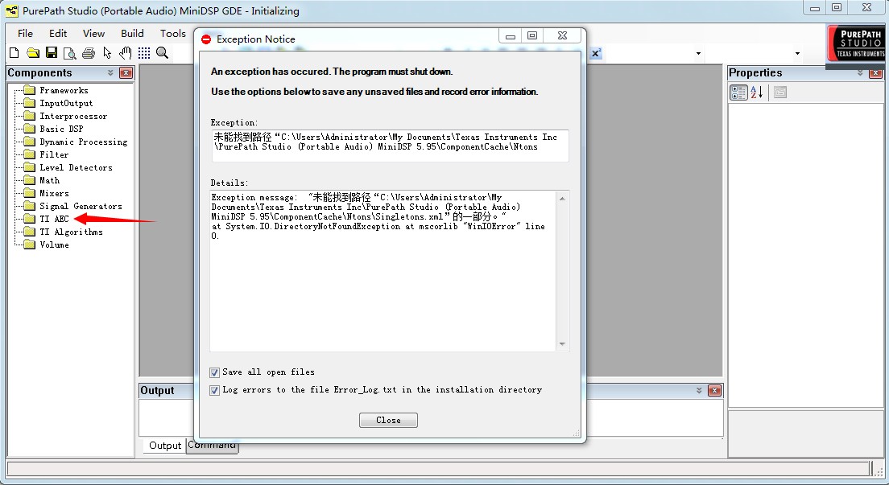Viewport: 889px width, 485px height.
Task: Uncheck Log errors to Error_Log.txt
Action: 214,390
